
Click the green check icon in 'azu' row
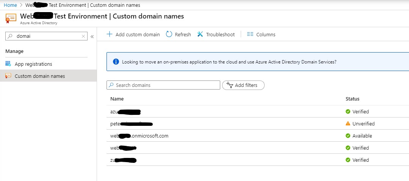[x=348, y=111]
